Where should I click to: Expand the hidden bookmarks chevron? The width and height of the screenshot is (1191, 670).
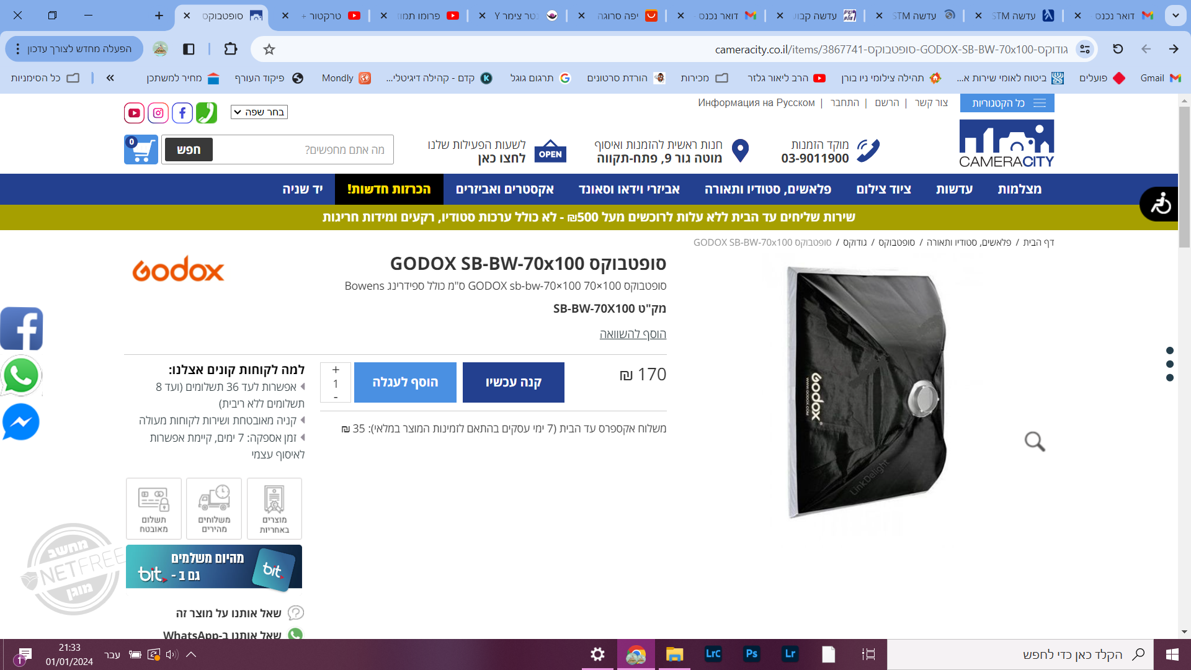[110, 78]
